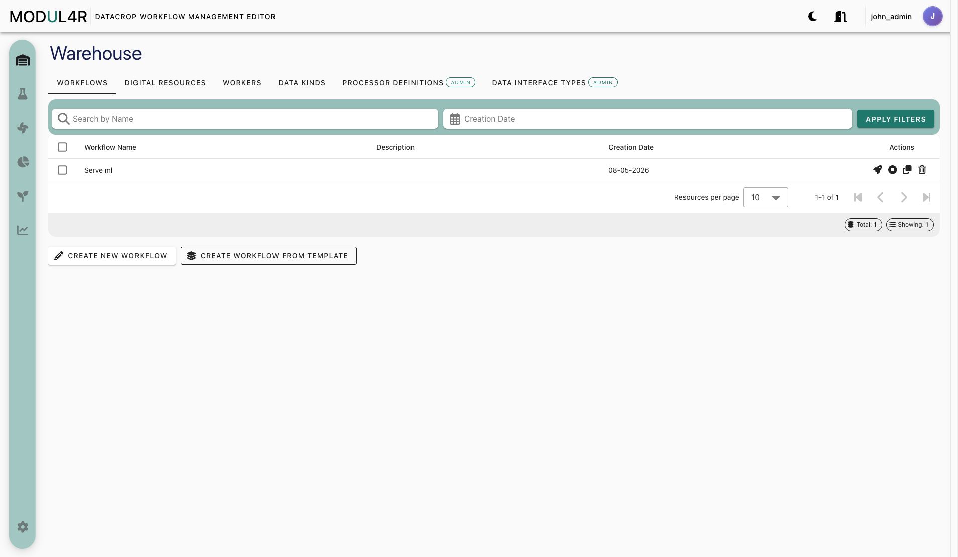Image resolution: width=958 pixels, height=557 pixels.
Task: Click the logout door icon
Action: click(x=841, y=17)
